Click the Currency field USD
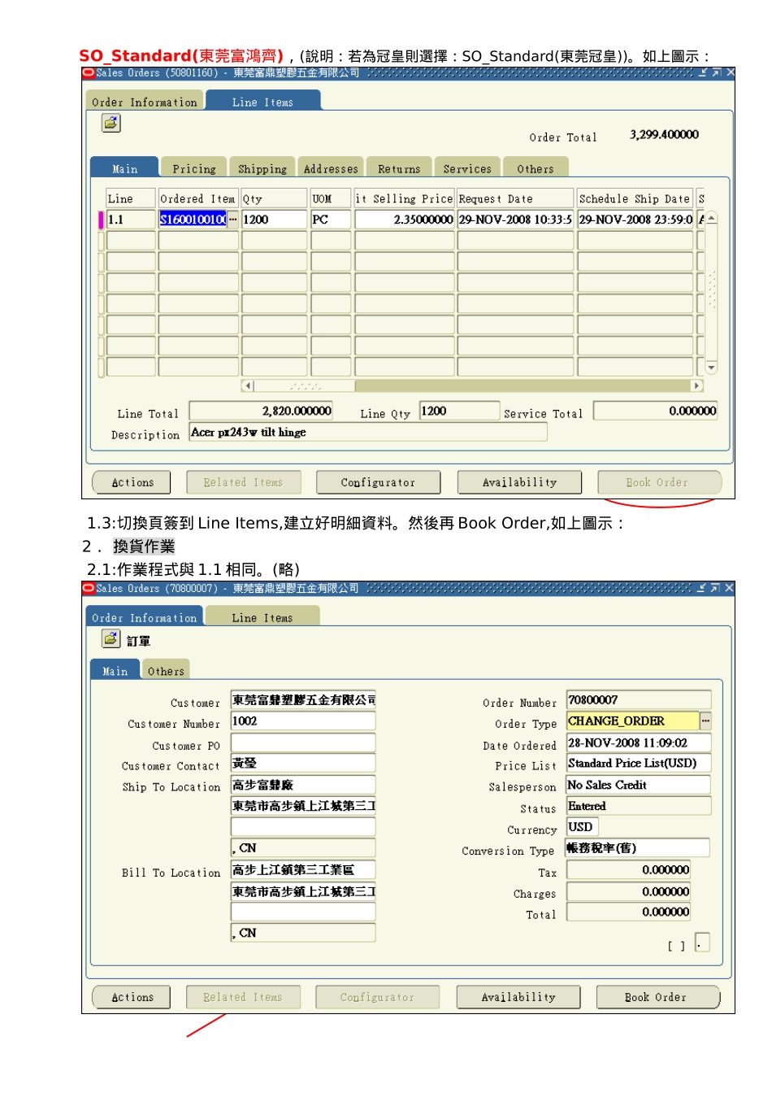This screenshot has height=1093, width=772. tap(582, 827)
